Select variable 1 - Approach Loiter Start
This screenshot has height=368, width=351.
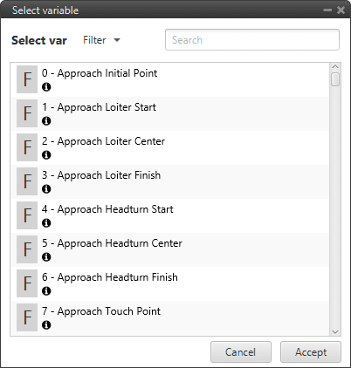coord(170,113)
